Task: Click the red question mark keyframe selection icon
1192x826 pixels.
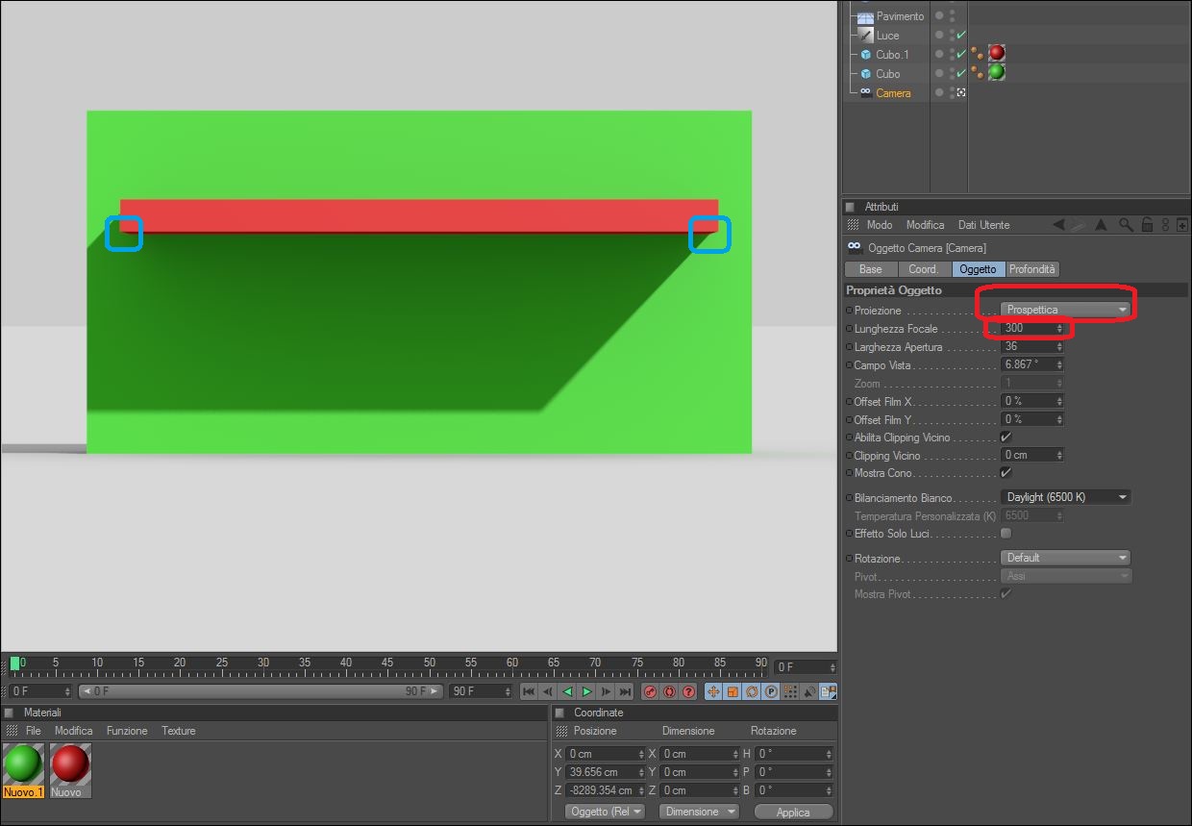Action: 688,691
